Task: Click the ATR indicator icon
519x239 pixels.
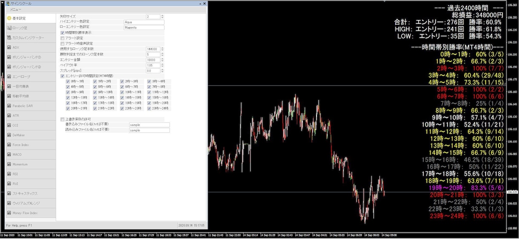Action: [9, 115]
